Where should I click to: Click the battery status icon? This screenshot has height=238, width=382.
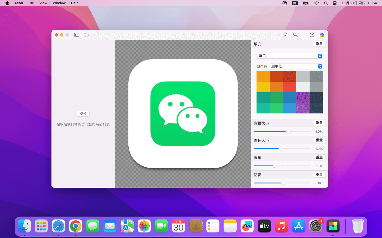pyautogui.click(x=306, y=3)
